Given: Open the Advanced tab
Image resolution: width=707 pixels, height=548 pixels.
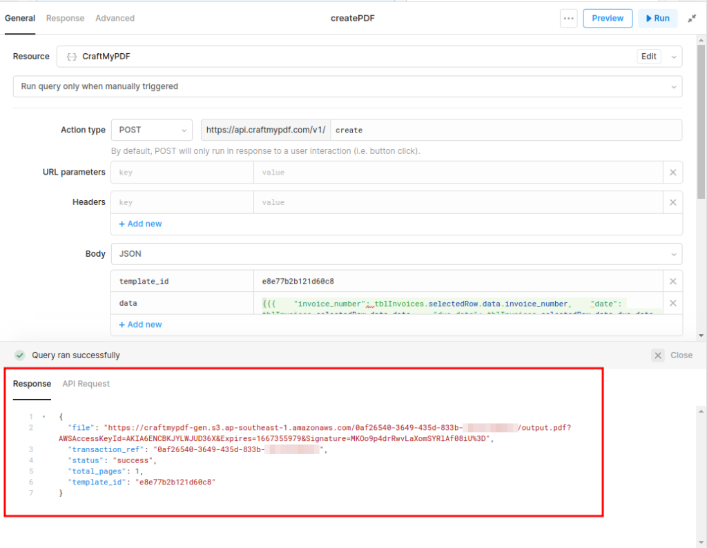Looking at the screenshot, I should [115, 19].
